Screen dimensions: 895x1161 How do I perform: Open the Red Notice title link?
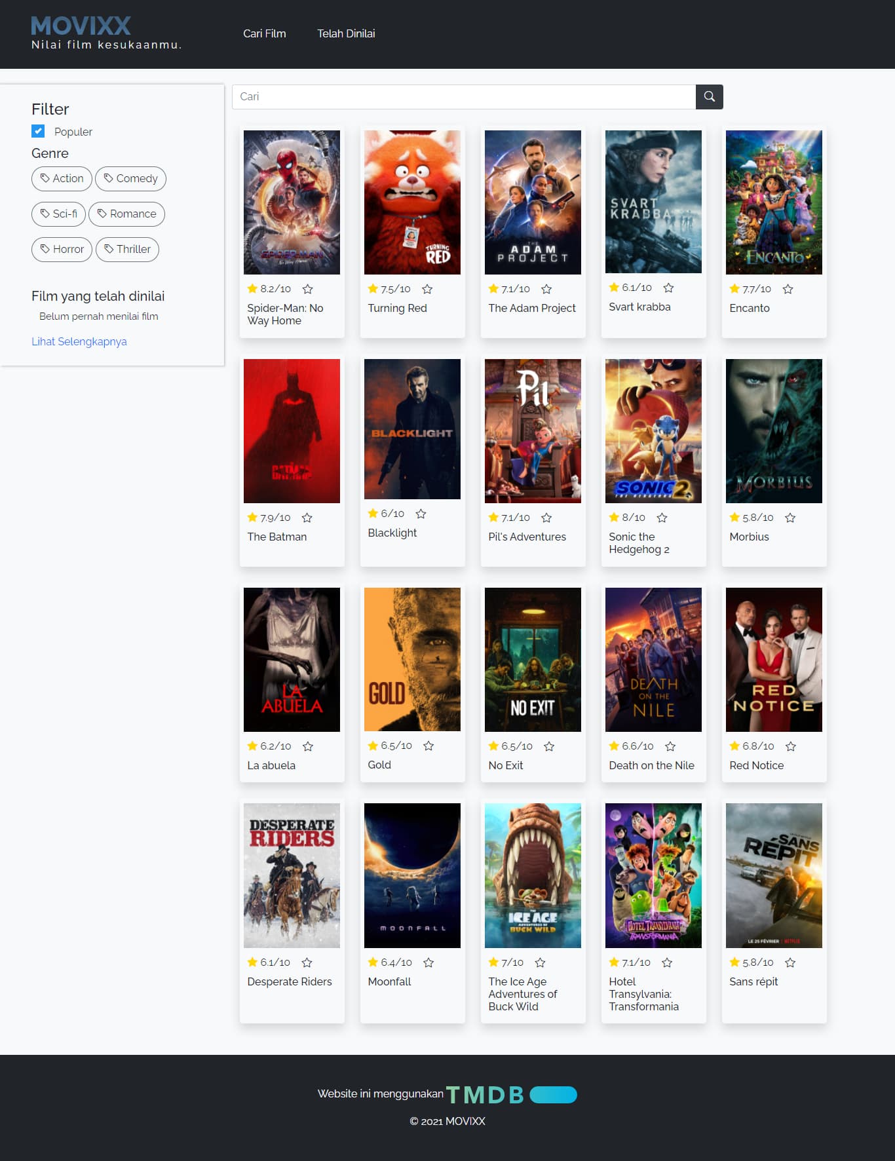pos(756,765)
